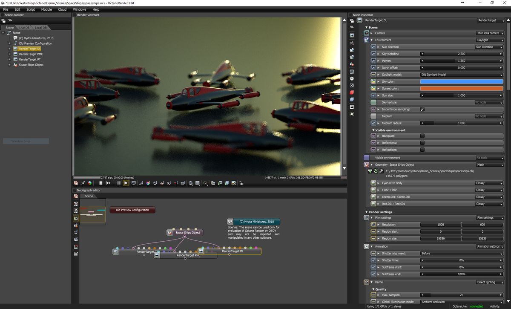Click the padlock icon in the render toolbar
Screen dimensions: 511x309
[x=241, y=183]
